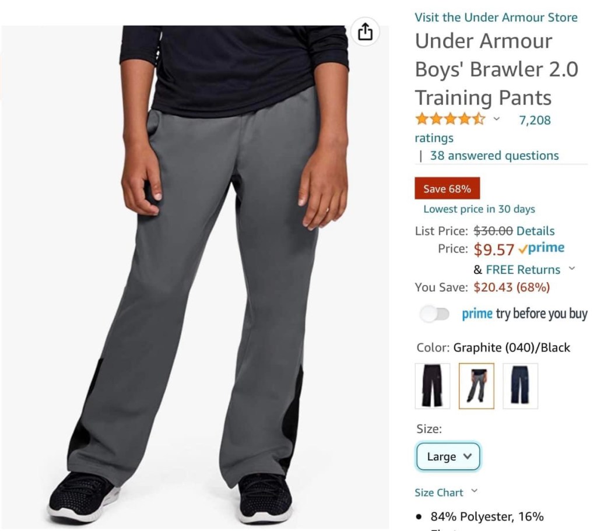Click the prime logo beside price
Screen dimensions: 597x531
542,248
